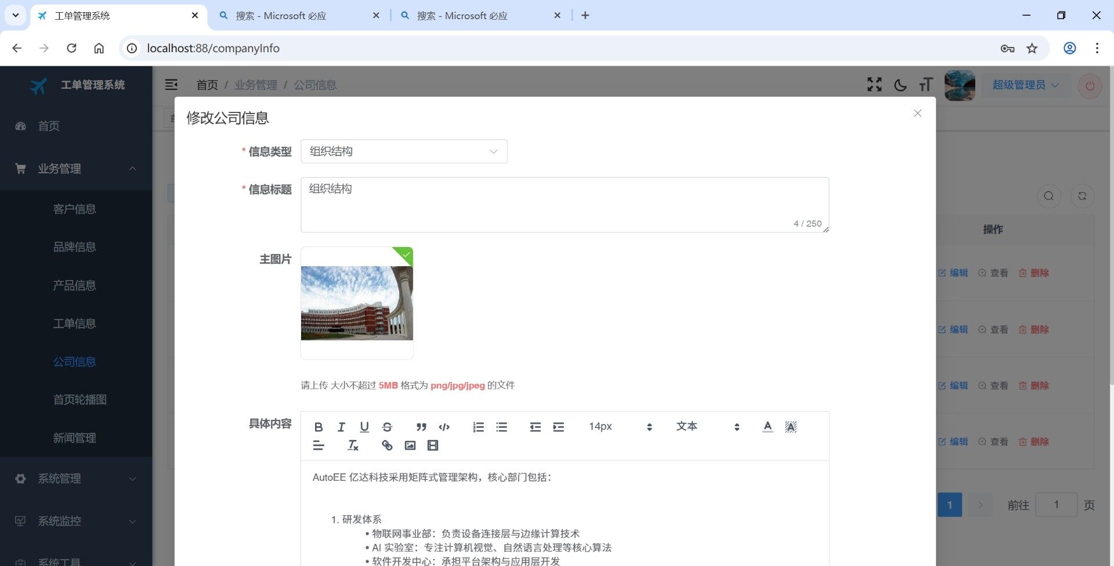Collapse the sidebar with the hamburger icon

point(171,85)
